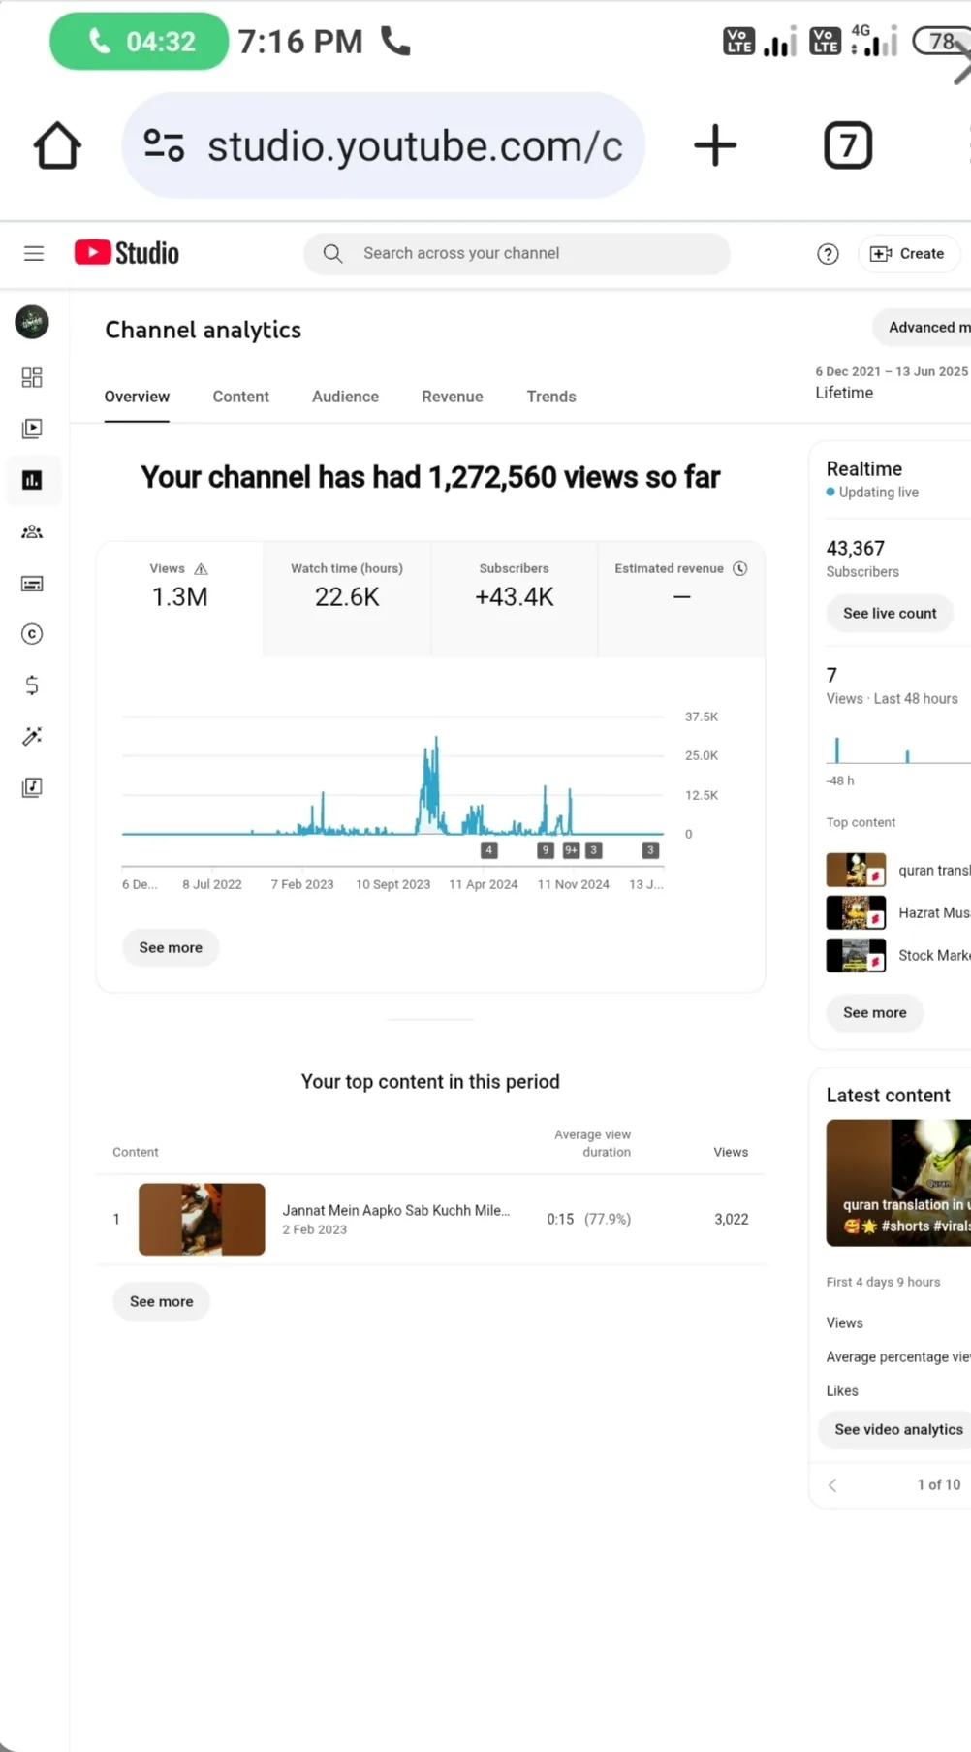Select the Views metric card
The width and height of the screenshot is (971, 1752).
(179, 599)
